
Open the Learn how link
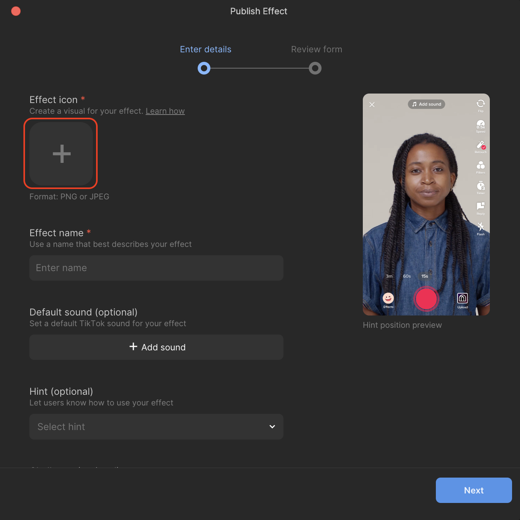165,111
